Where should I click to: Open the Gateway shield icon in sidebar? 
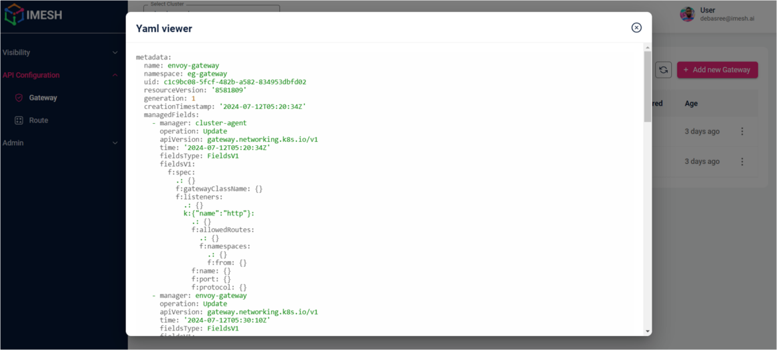click(19, 98)
